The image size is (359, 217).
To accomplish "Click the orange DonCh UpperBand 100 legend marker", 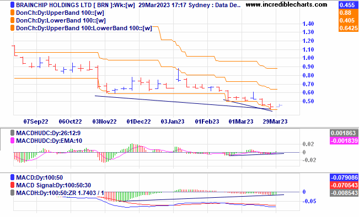I will point(12,13).
